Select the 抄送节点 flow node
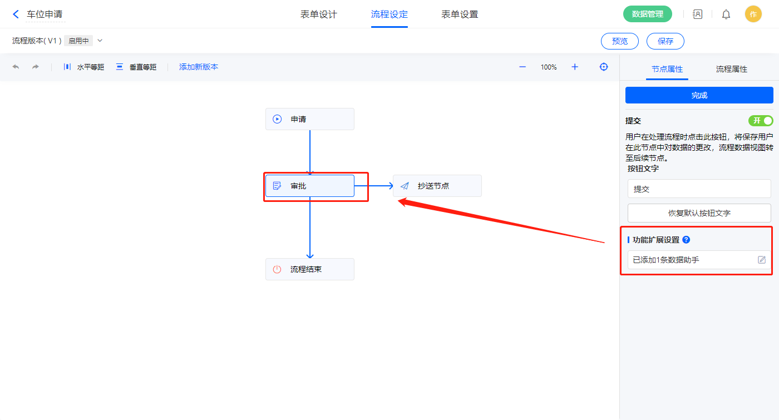779x420 pixels. [437, 186]
